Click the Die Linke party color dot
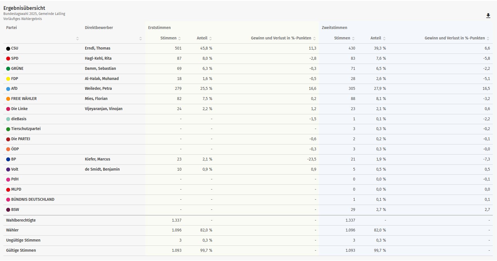 pos(8,109)
